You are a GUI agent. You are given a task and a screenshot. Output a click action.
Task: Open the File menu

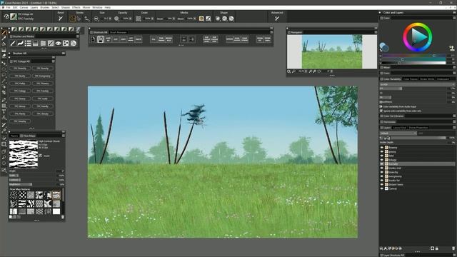tap(8, 7)
